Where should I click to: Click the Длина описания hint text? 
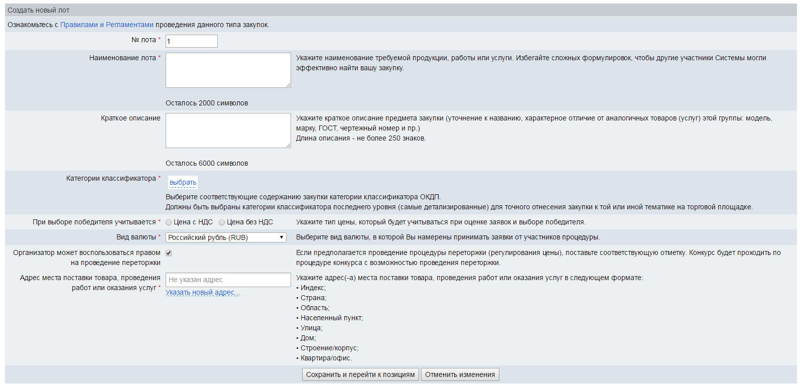pos(361,138)
